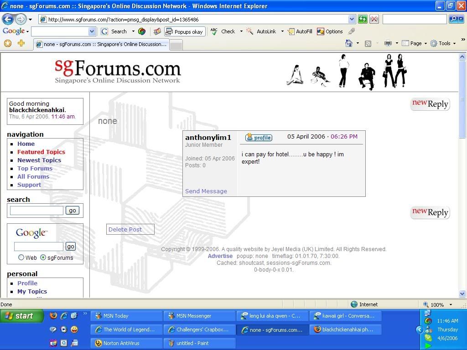This screenshot has width=467, height=350.
Task: Toggle the Popups okay blocker button
Action: 184,31
